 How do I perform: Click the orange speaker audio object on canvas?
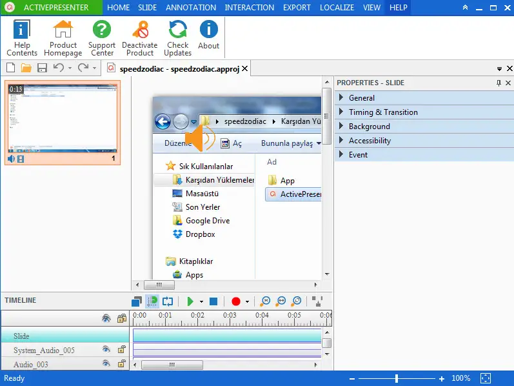click(x=200, y=137)
